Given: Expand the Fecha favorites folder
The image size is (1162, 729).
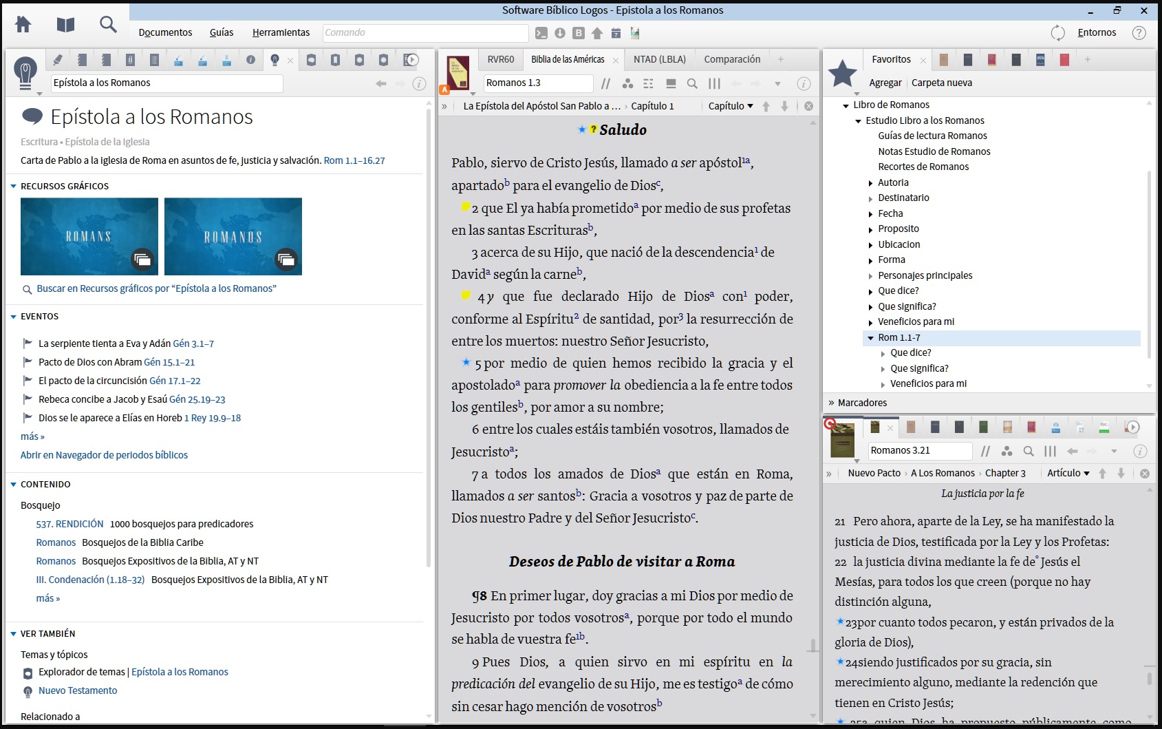Looking at the screenshot, I should tap(870, 214).
